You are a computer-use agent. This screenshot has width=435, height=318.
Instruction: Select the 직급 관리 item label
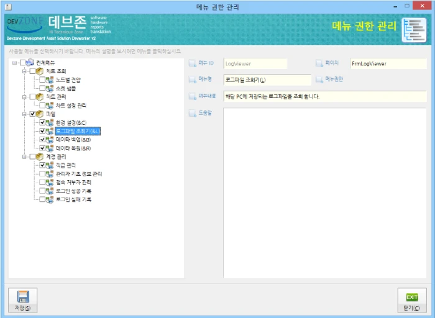click(x=66, y=165)
